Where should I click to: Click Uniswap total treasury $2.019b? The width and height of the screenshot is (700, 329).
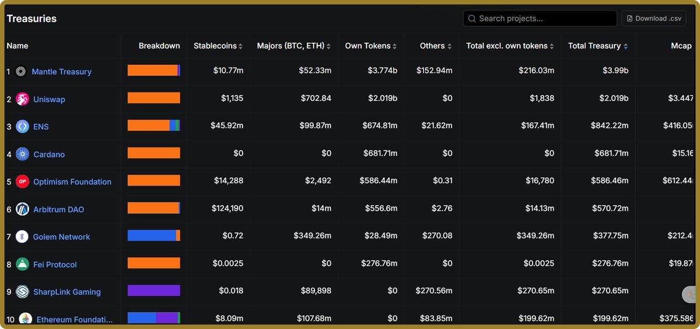pyautogui.click(x=614, y=98)
